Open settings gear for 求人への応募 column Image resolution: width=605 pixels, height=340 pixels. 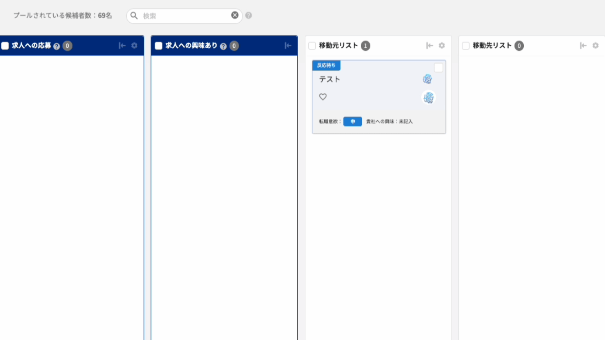(134, 46)
